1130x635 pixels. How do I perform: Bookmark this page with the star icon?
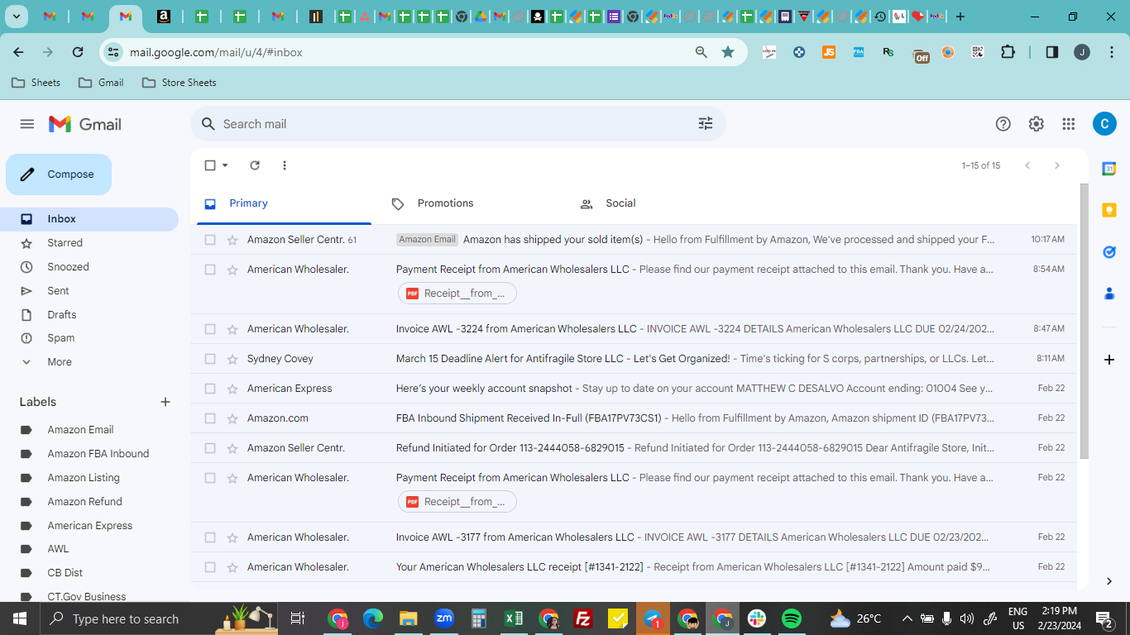tap(728, 52)
